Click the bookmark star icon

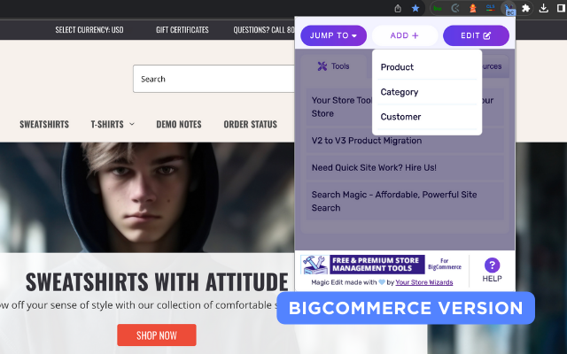point(416,8)
